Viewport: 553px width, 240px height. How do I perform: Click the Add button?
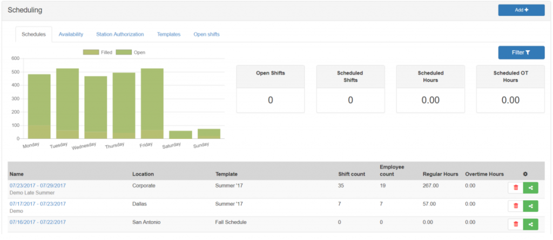(521, 10)
